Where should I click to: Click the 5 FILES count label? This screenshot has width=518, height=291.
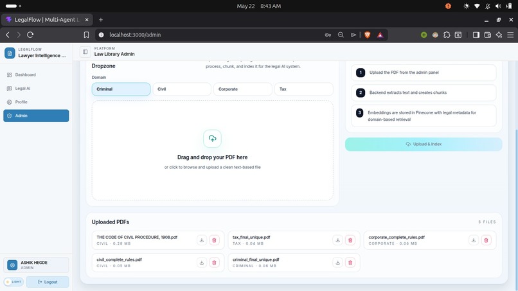pyautogui.click(x=487, y=222)
